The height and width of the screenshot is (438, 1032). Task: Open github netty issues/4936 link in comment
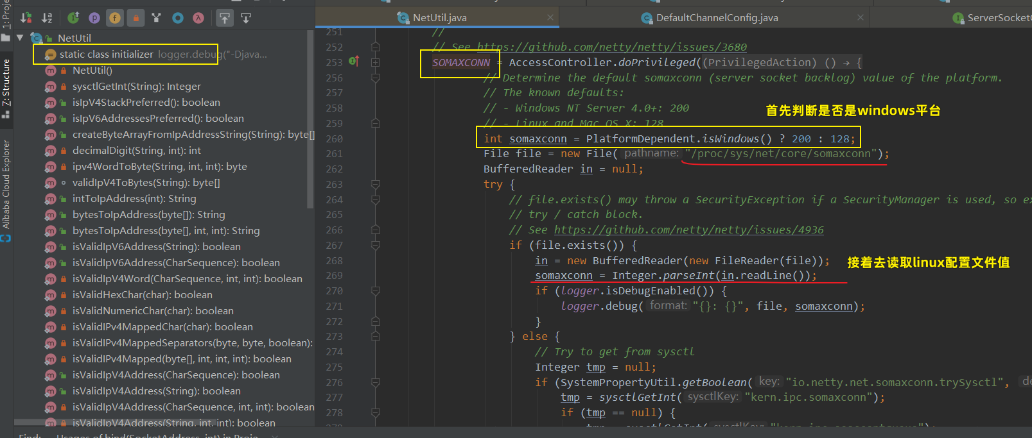689,230
